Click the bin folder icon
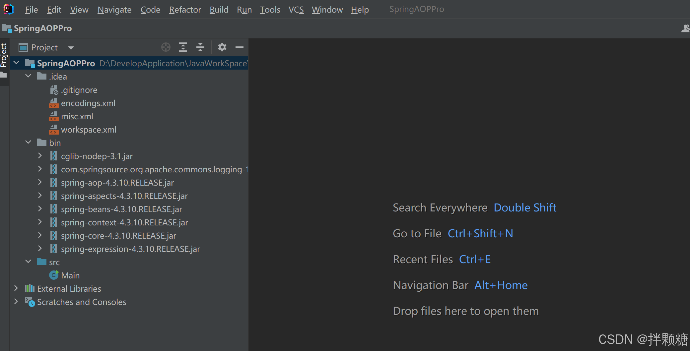690x351 pixels. pos(42,143)
